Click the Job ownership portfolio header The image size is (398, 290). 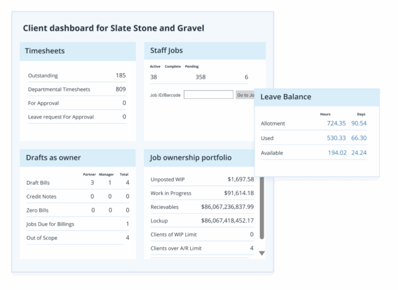[x=199, y=158]
